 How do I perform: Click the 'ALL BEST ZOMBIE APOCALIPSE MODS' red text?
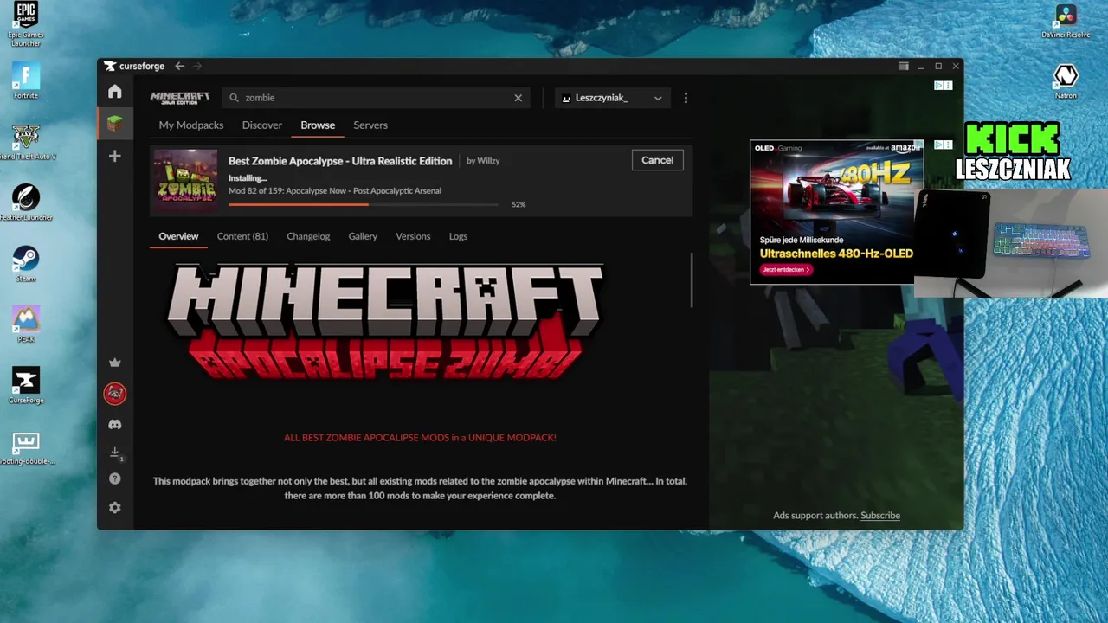[420, 438]
